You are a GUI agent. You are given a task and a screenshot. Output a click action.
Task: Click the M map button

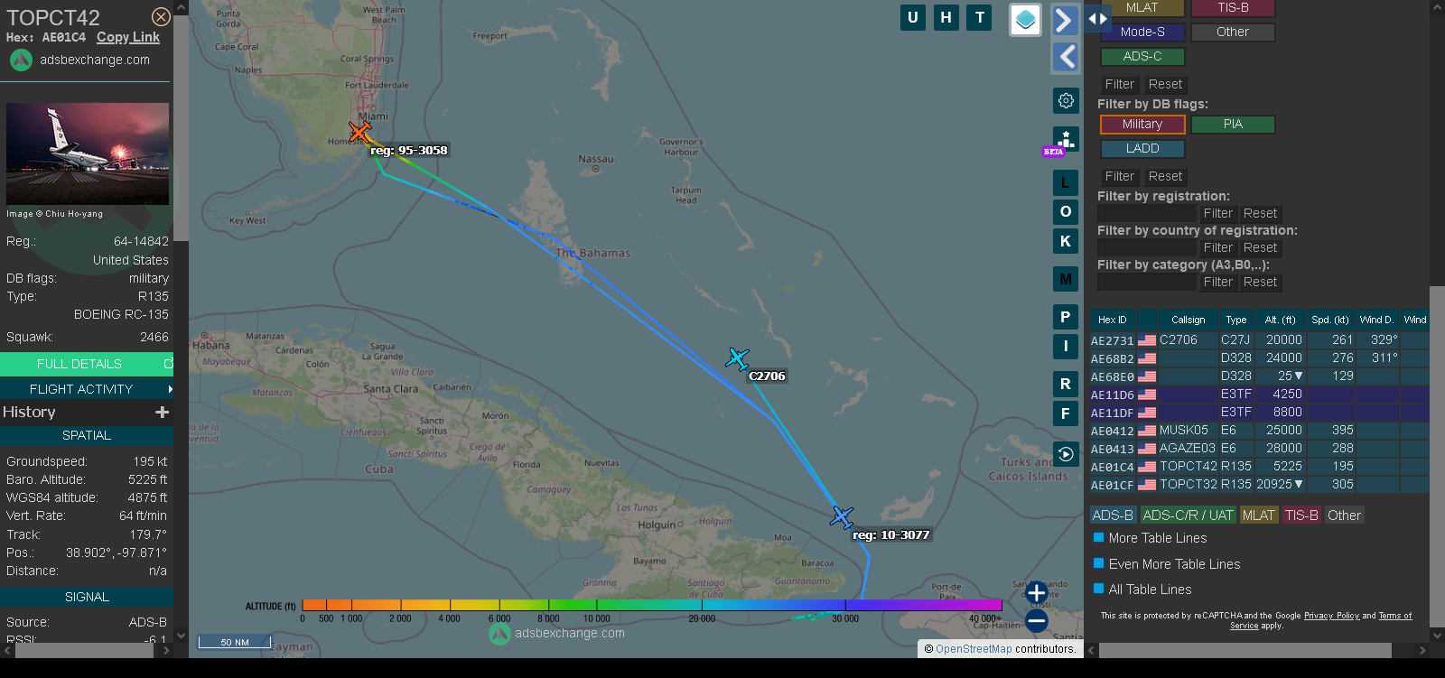tap(1066, 279)
